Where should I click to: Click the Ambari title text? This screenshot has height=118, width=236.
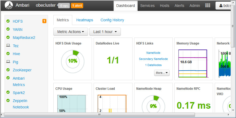click(x=22, y=5)
